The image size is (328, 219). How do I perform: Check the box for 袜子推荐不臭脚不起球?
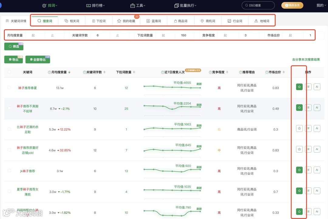pyautogui.click(x=9, y=108)
